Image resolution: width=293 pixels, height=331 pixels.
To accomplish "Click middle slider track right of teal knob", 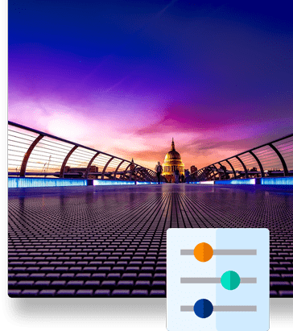I will coord(249,280).
